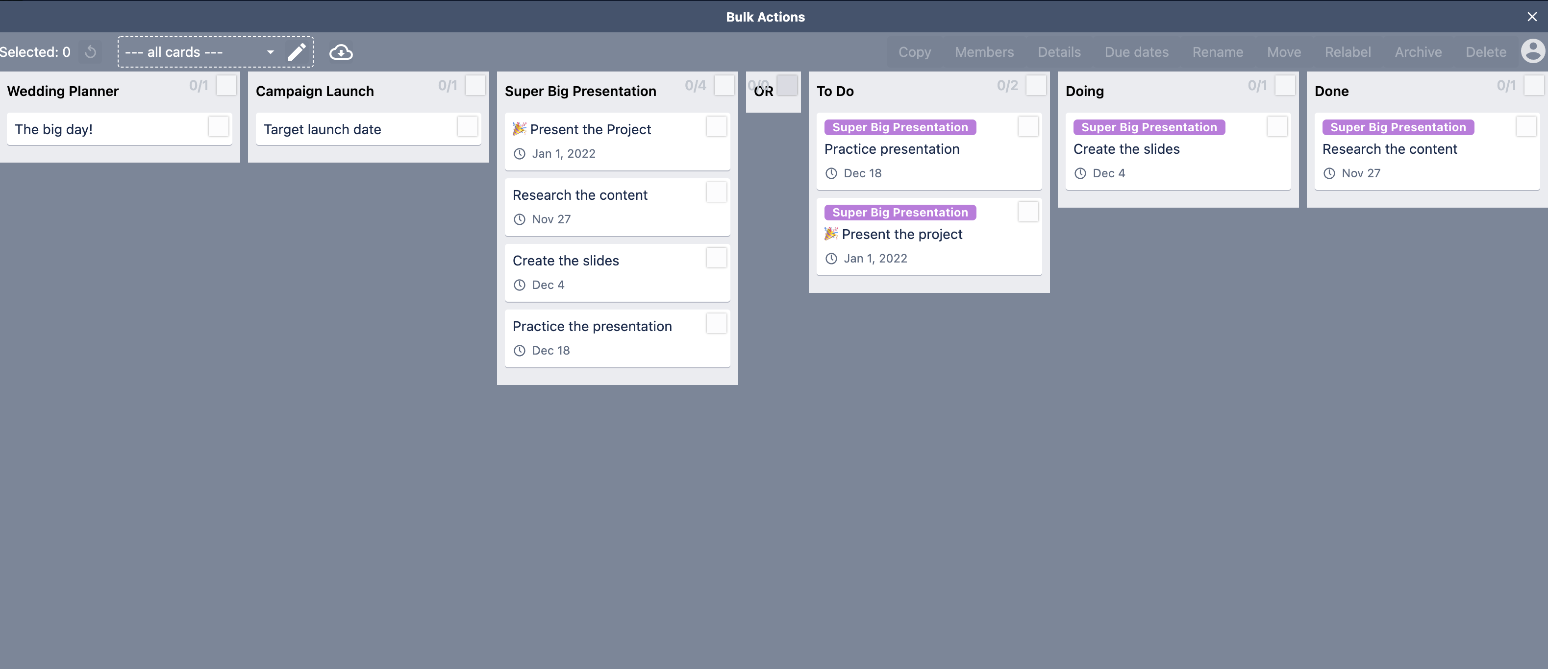Open the pencil filter edit icon
The width and height of the screenshot is (1548, 669).
coord(297,51)
